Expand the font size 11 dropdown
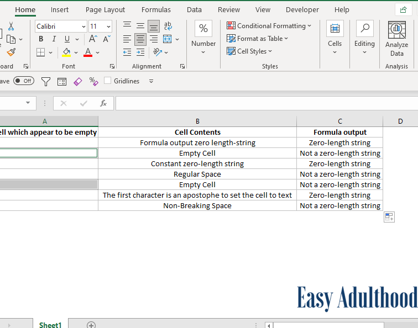 point(108,27)
